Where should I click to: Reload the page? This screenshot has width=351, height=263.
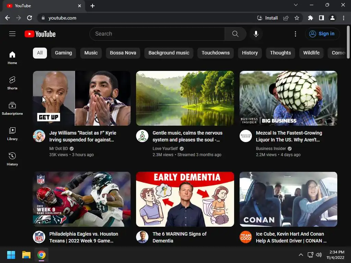[x=29, y=18]
